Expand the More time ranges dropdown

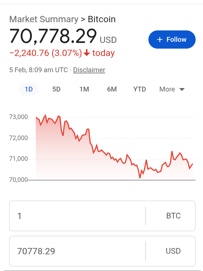point(172,89)
